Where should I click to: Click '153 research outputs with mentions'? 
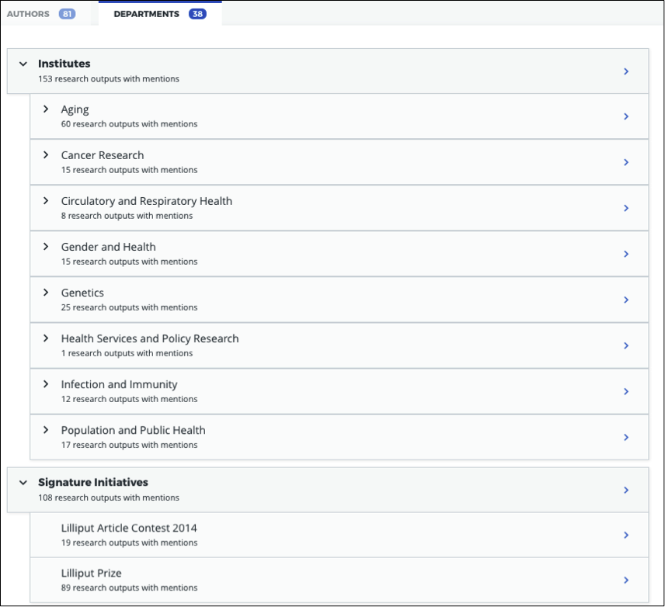[x=109, y=79]
